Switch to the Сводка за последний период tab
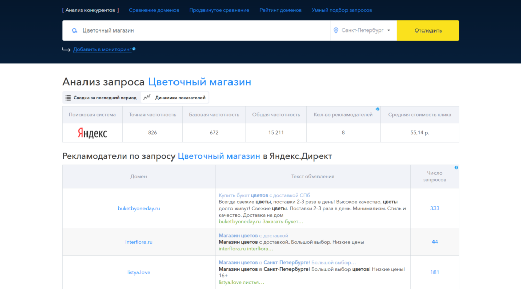Image resolution: width=521 pixels, height=289 pixels. tap(101, 98)
